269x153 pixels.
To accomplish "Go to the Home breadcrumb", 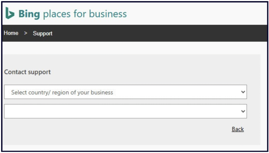I will tap(11, 33).
